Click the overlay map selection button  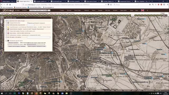(13, 43)
